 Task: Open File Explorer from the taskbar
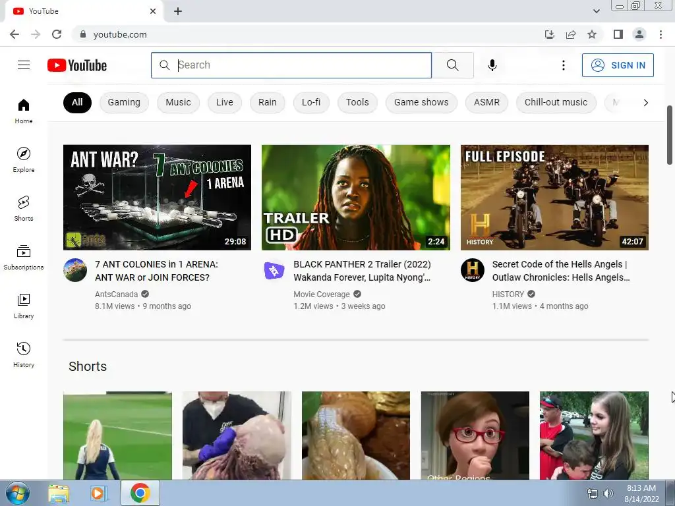[x=59, y=493]
